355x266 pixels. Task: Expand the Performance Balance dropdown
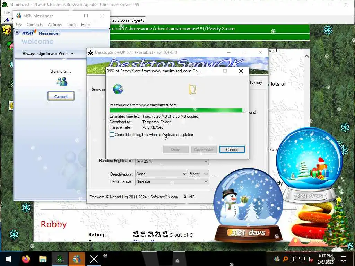point(172,181)
